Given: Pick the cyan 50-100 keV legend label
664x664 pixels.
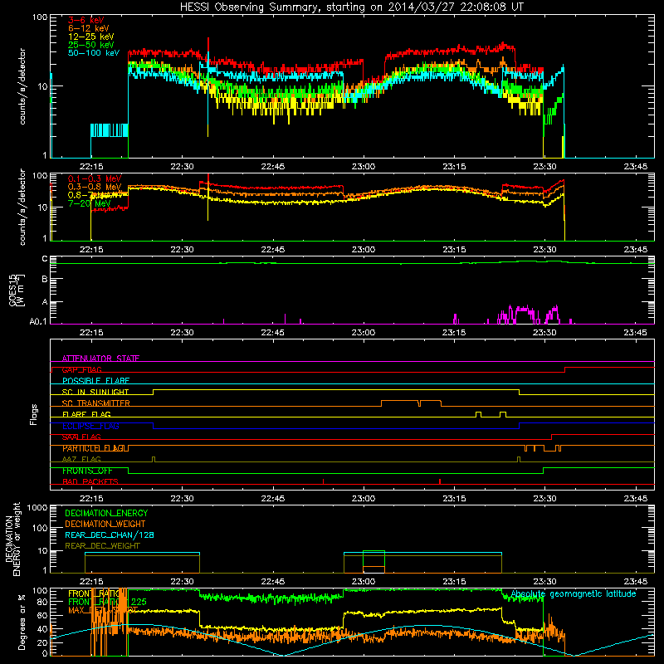Looking at the screenshot, I should pos(94,53).
